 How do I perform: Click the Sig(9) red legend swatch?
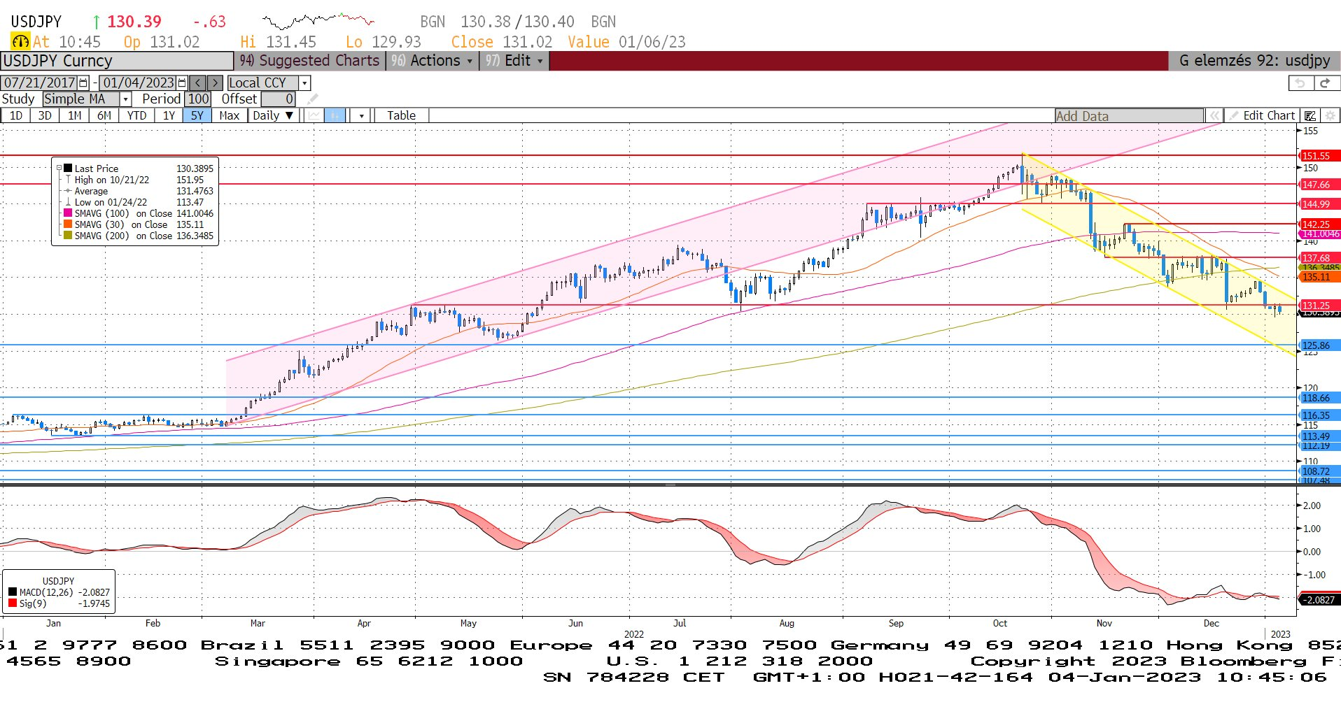pyautogui.click(x=13, y=603)
